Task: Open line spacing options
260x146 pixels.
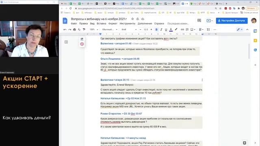Action: (208, 30)
